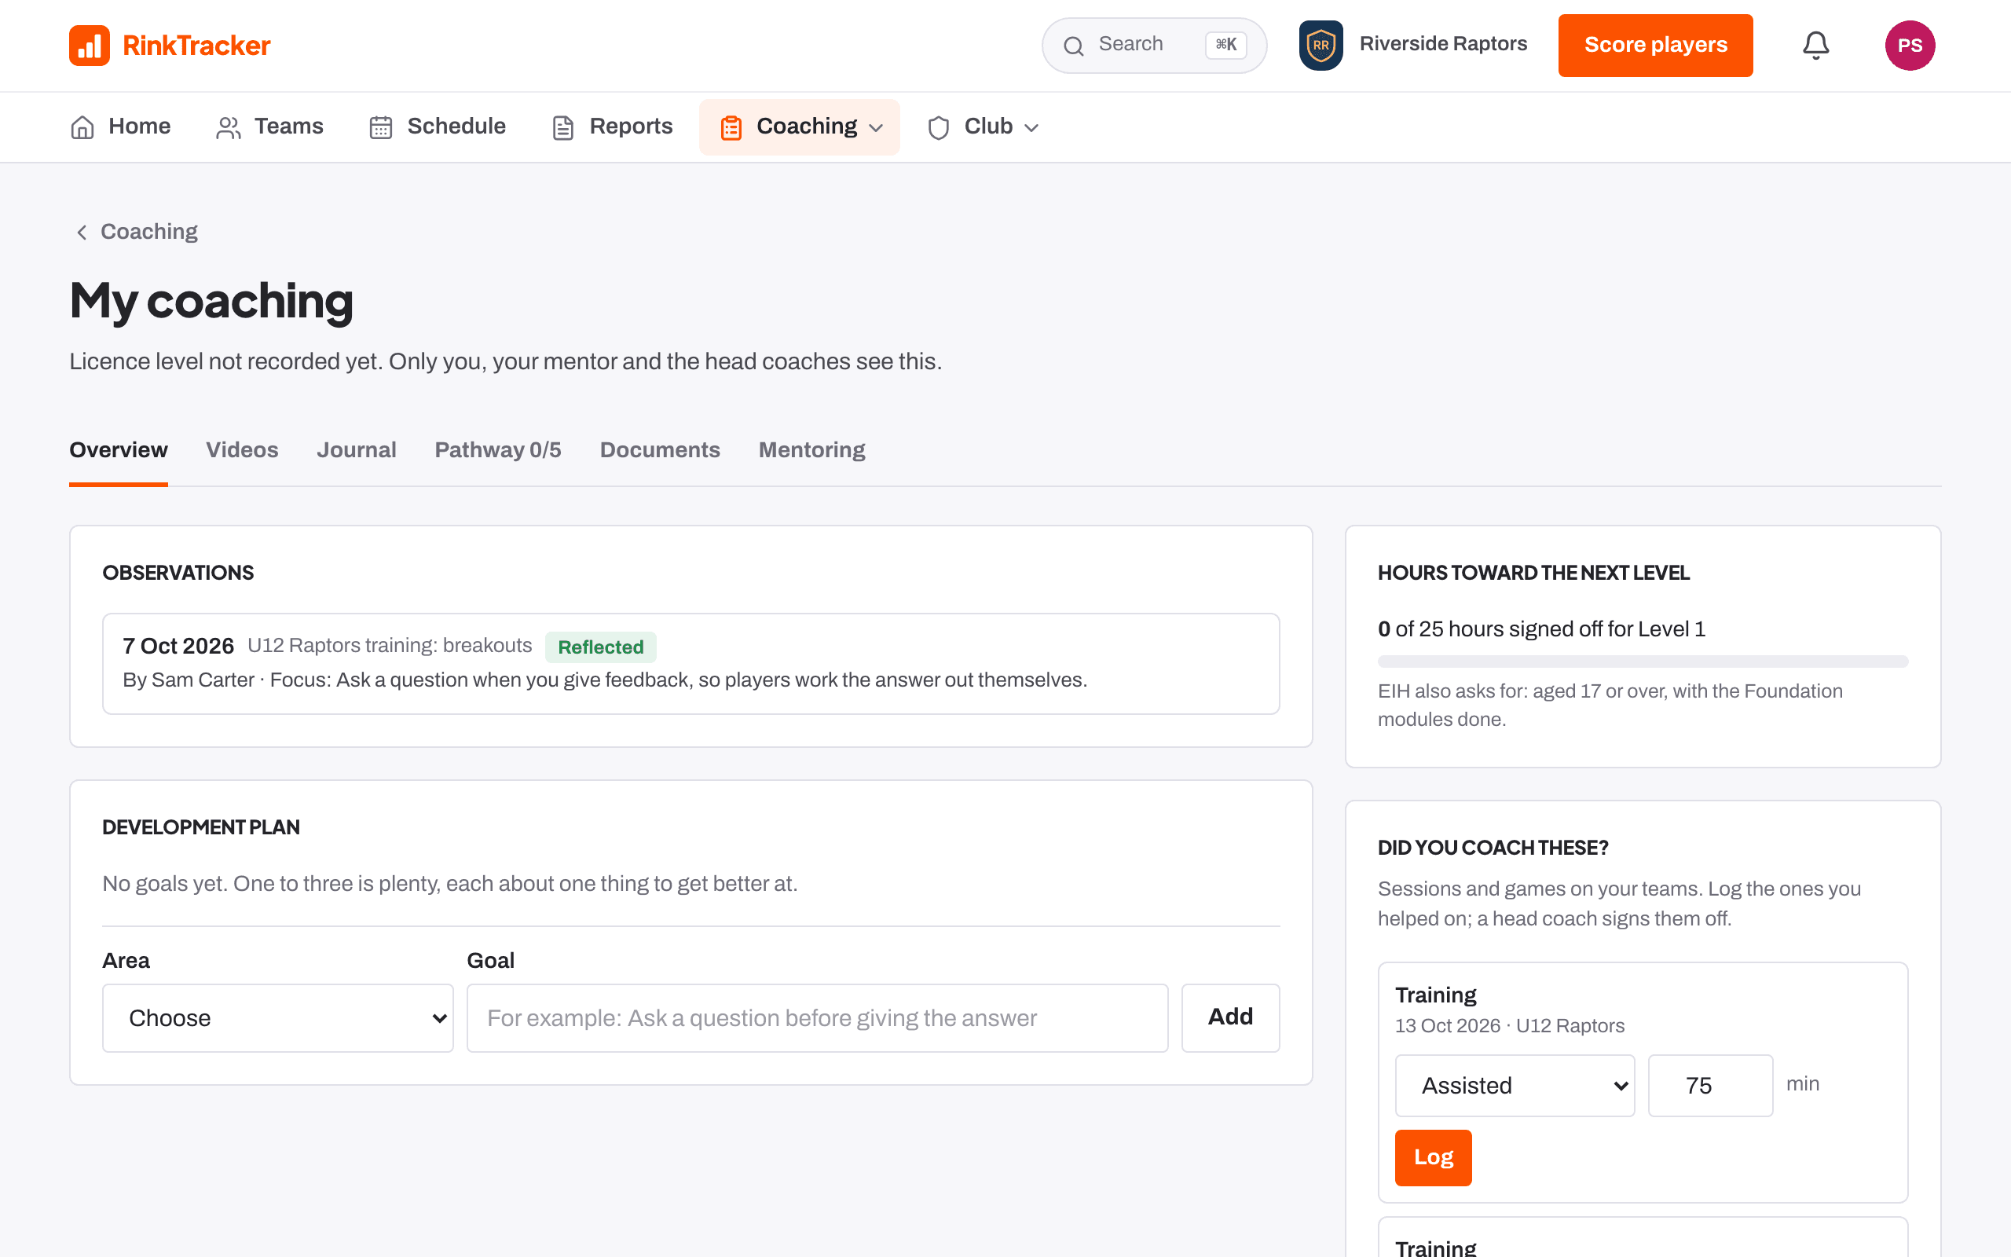Open the Mentoring tab

click(x=812, y=449)
